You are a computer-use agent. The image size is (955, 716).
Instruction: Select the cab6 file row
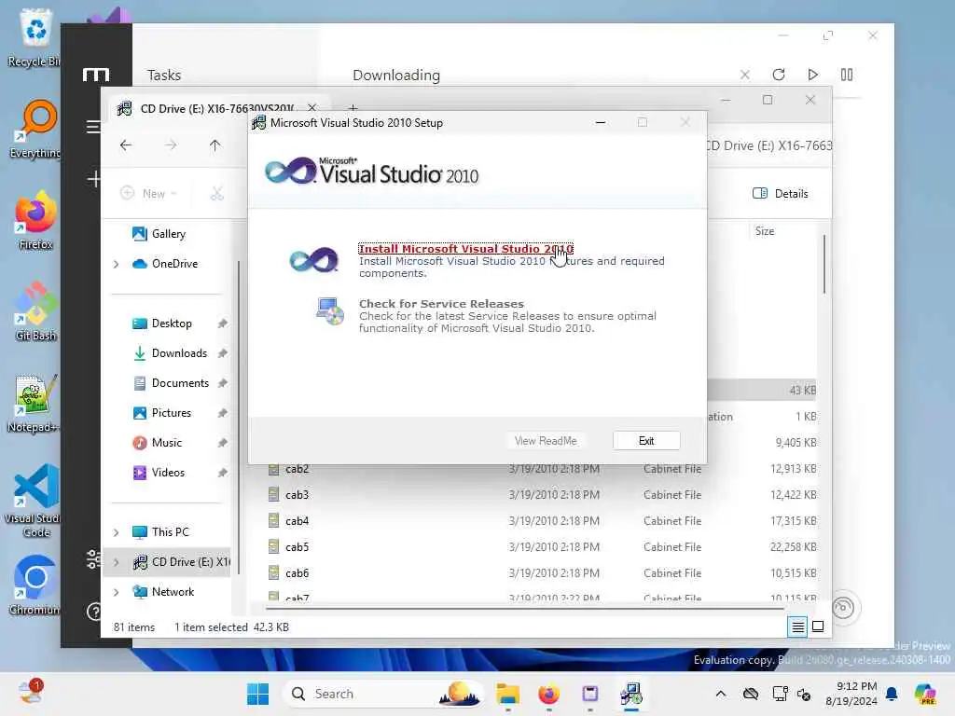[542, 573]
